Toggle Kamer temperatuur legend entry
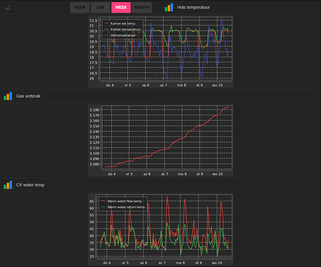 124,29
